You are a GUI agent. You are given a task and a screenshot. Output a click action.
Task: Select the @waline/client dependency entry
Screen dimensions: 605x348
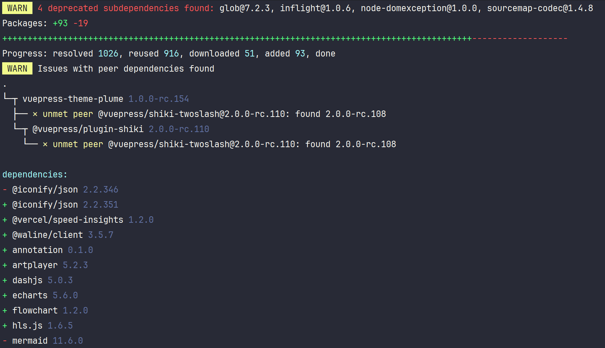pos(47,235)
